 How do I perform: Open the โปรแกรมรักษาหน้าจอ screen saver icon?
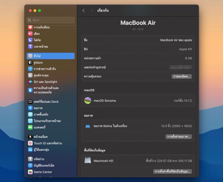(x=30, y=121)
